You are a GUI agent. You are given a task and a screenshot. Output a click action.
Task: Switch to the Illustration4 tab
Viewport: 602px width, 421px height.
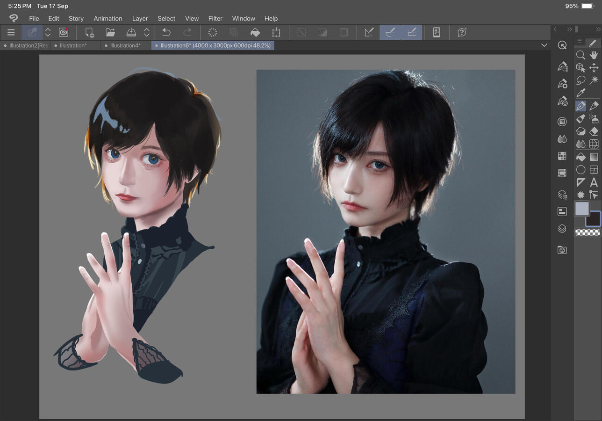coord(125,45)
